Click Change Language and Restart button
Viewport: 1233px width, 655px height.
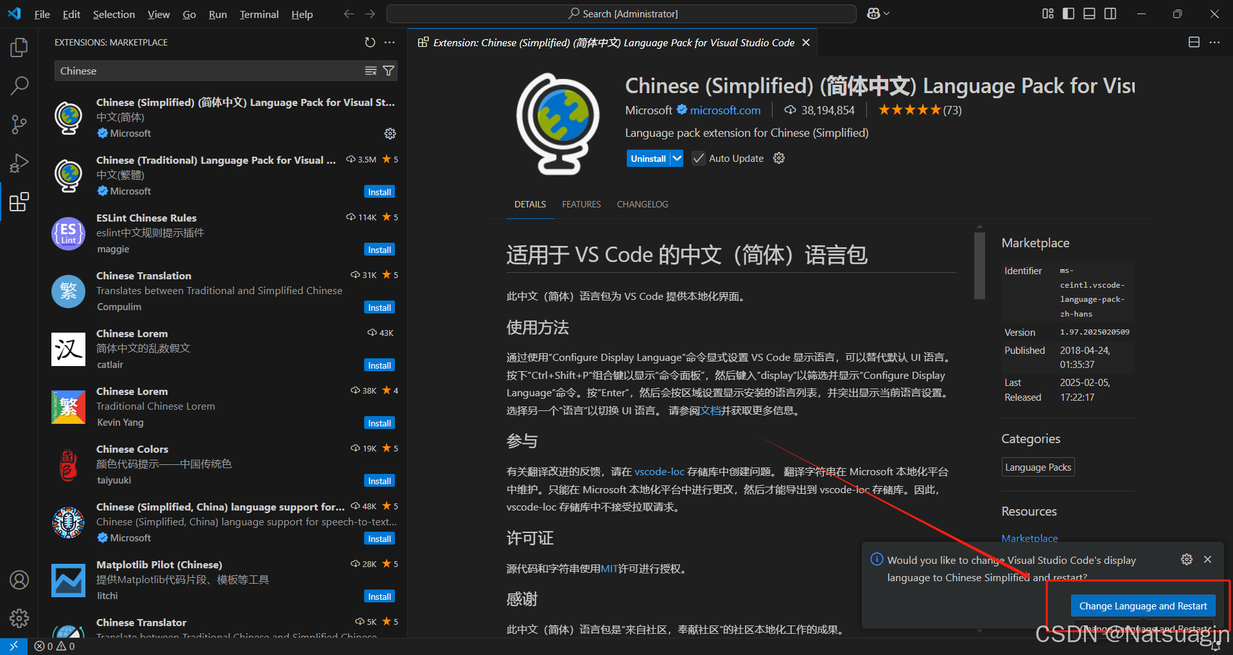point(1142,606)
